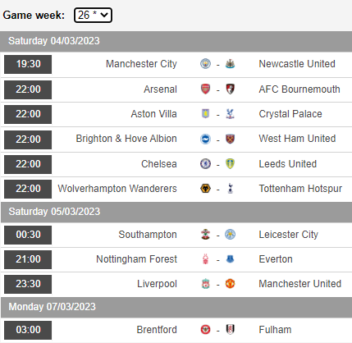Click the Newcastle United crest icon
Image resolution: width=352 pixels, height=343 pixels.
(x=230, y=64)
